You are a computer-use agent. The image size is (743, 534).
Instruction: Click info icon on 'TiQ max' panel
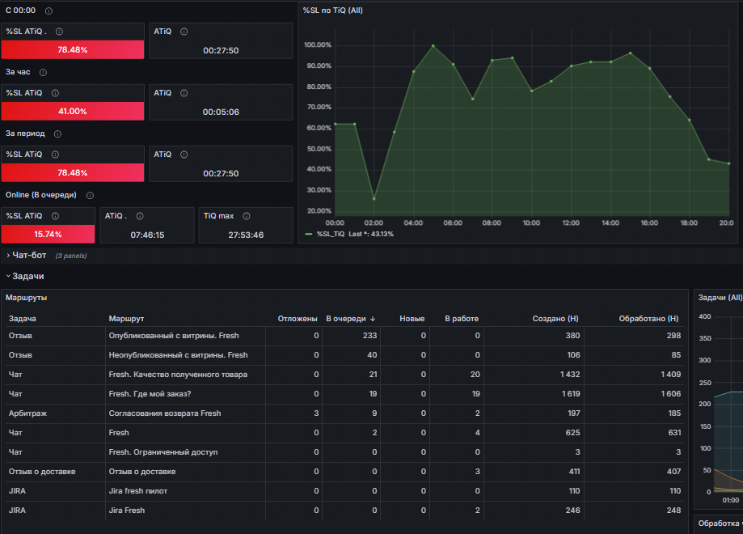click(x=247, y=216)
